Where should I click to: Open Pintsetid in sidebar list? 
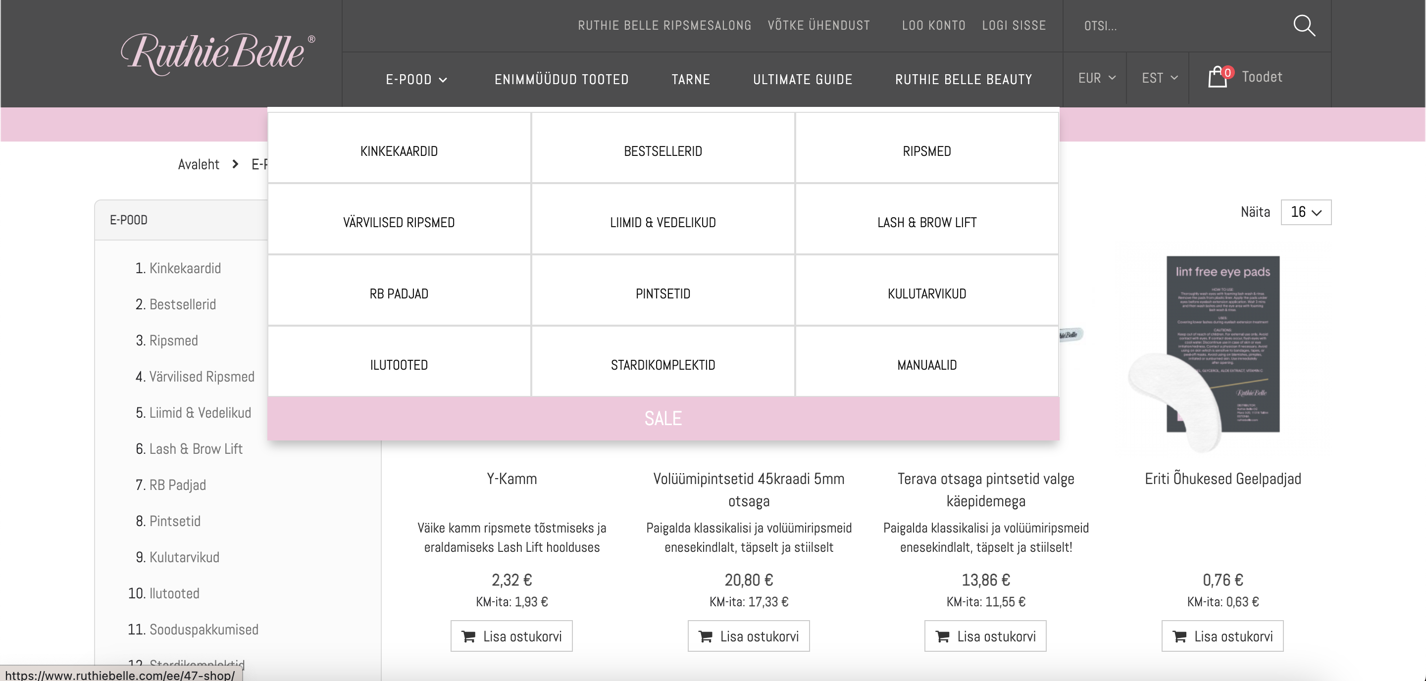click(x=175, y=521)
